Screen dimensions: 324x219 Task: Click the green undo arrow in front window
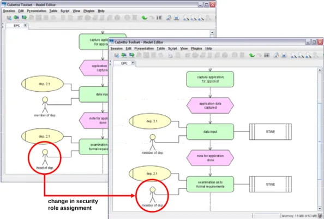(251, 55)
